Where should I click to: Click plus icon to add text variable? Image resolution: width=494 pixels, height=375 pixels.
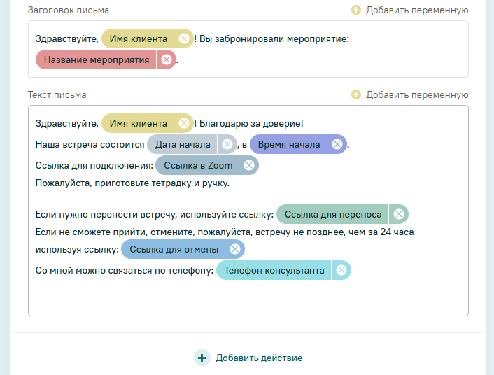pyautogui.click(x=356, y=94)
